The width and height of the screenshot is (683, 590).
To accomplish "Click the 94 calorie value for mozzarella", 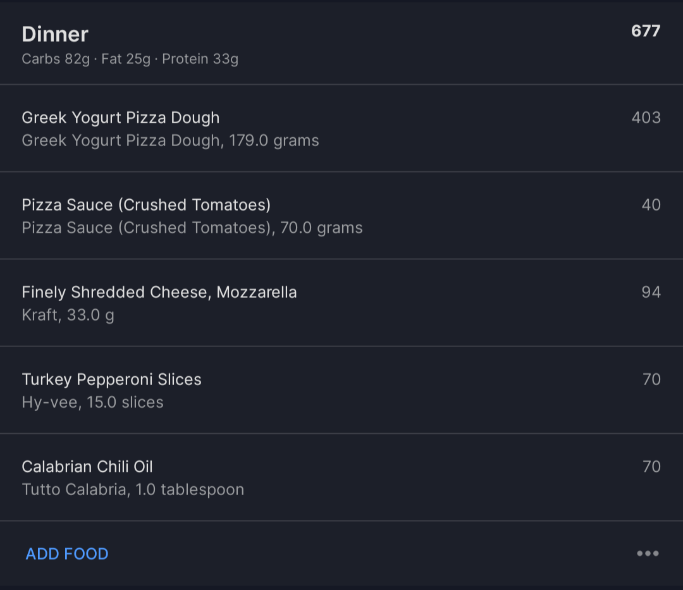I will click(651, 292).
